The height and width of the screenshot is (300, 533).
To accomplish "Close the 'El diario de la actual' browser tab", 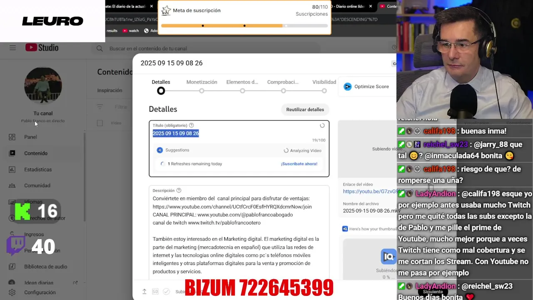I will [152, 6].
